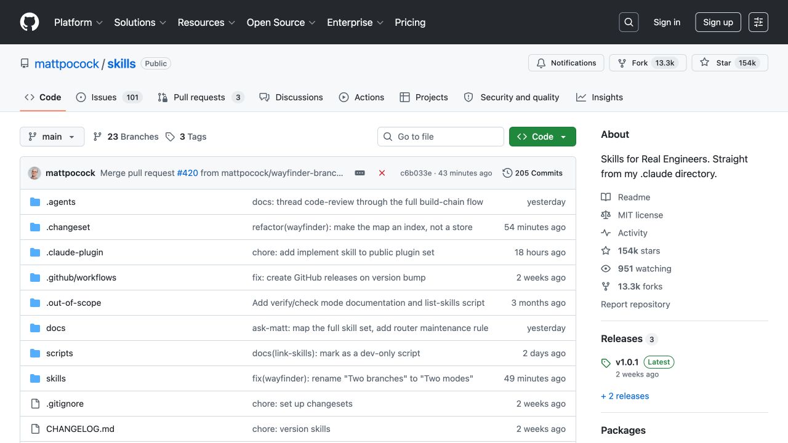Click the repository icon beside mattpocock
The width and height of the screenshot is (788, 443).
[x=25, y=63]
